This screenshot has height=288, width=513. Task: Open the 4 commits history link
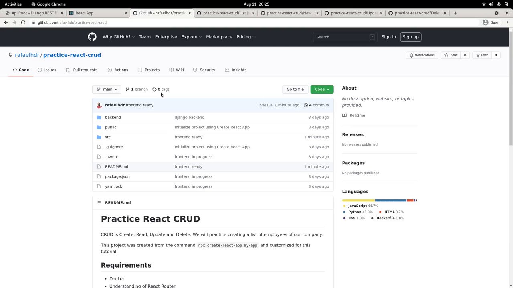tap(316, 105)
